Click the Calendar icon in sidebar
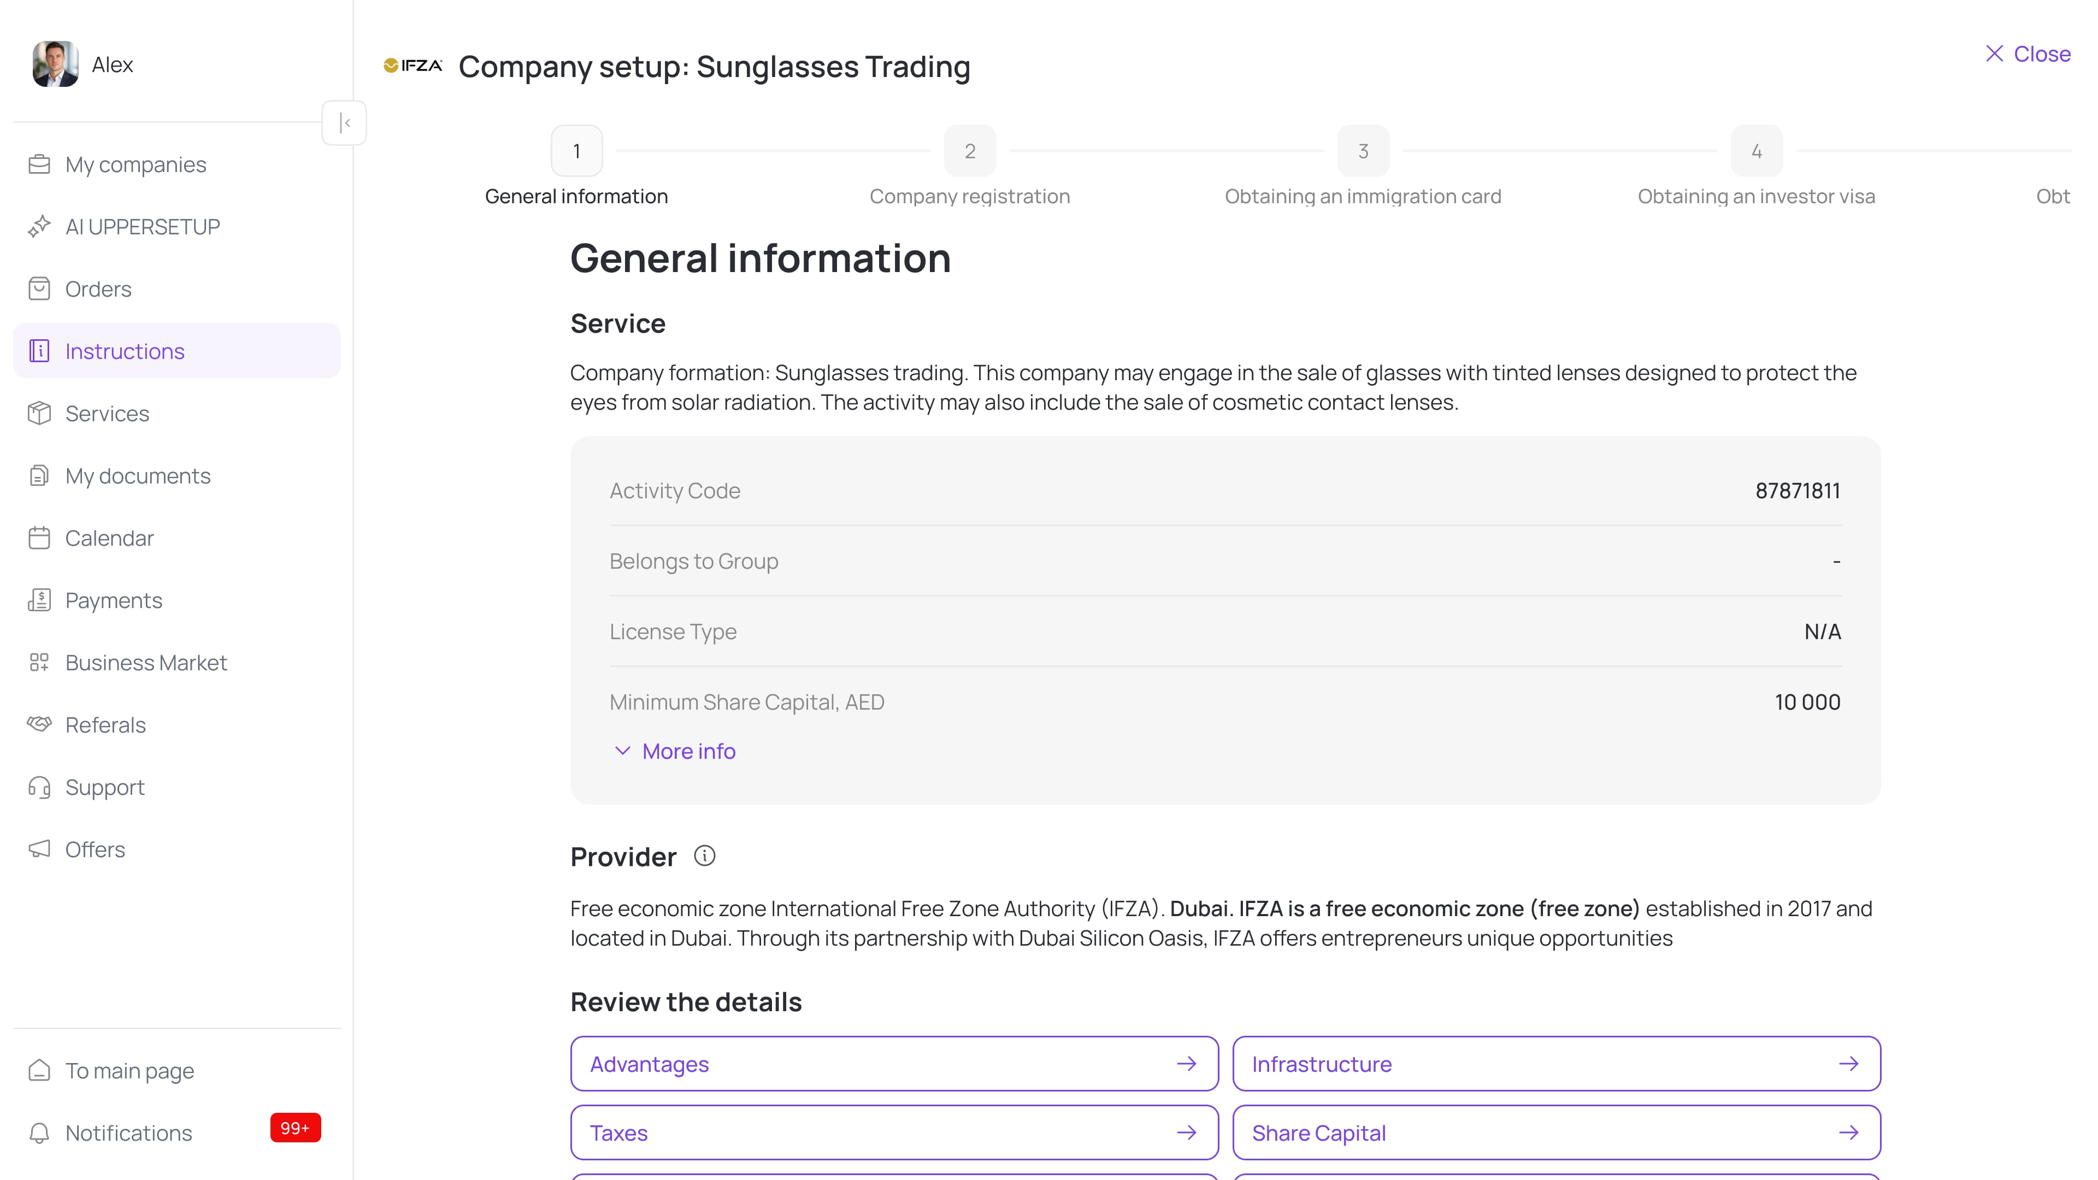 coord(39,538)
